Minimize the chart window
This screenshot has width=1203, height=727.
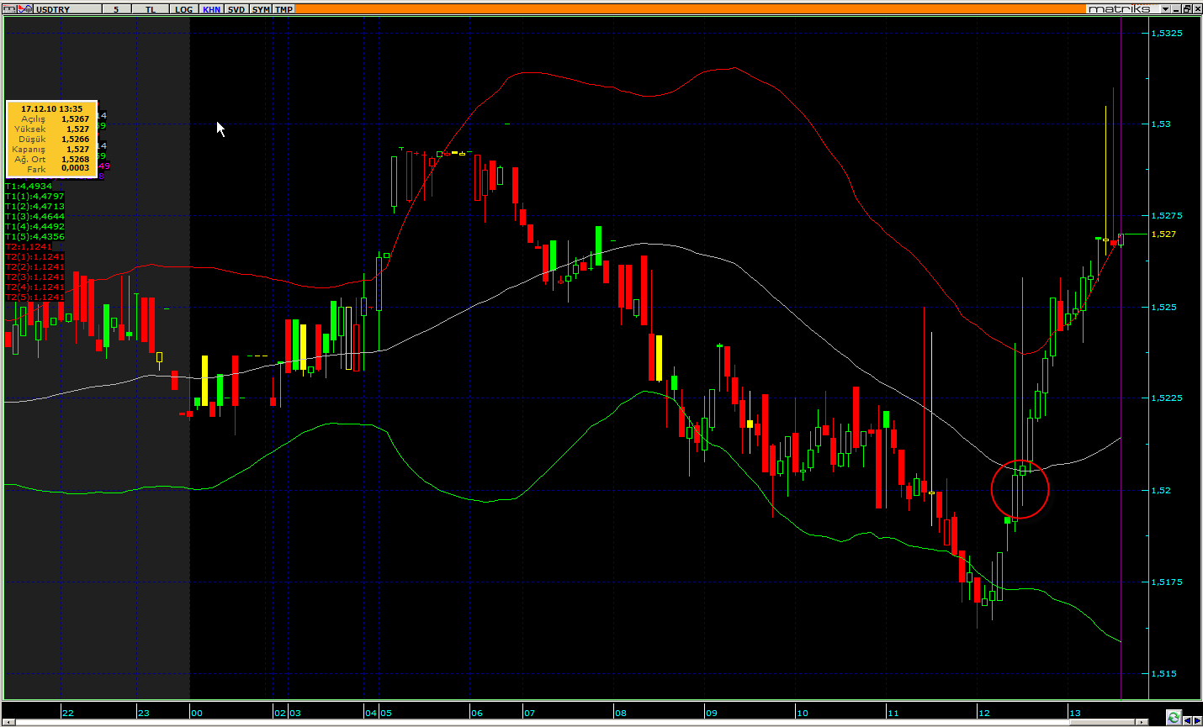1176,8
